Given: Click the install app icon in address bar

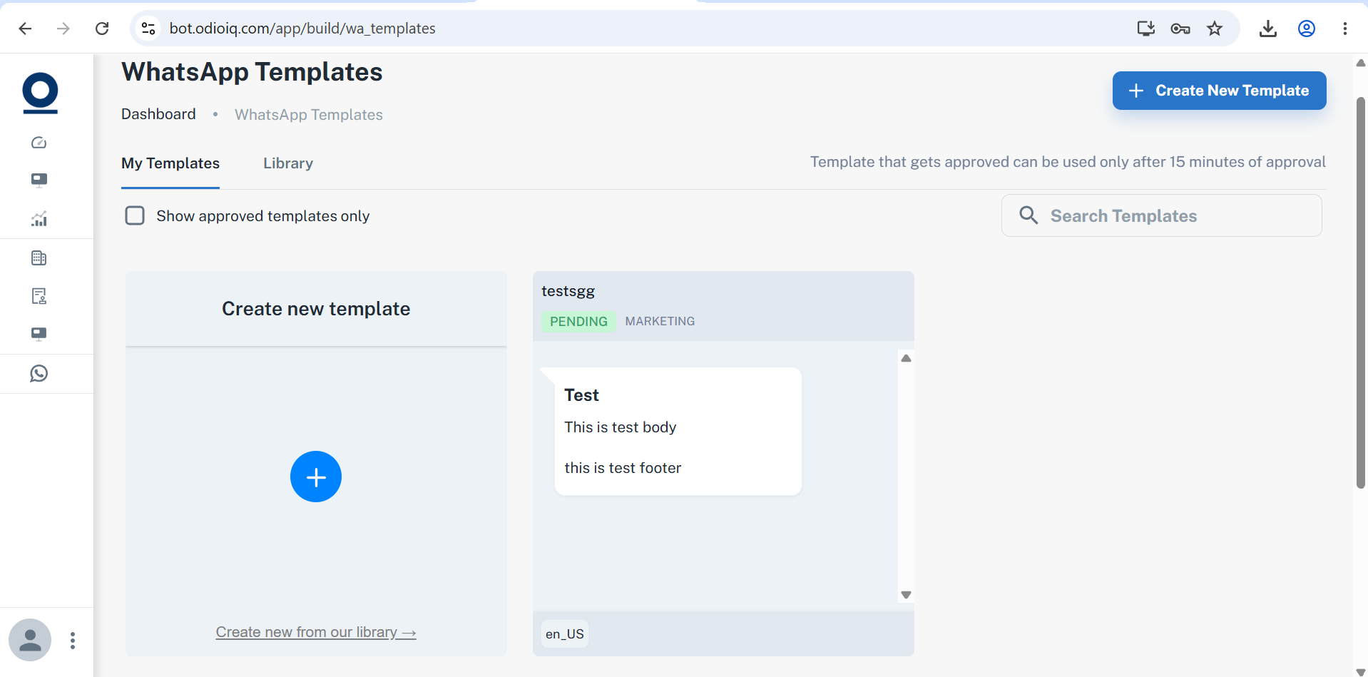Looking at the screenshot, I should (x=1146, y=29).
